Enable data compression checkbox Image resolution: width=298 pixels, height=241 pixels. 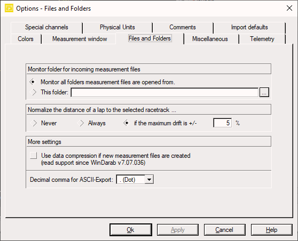tap(34, 156)
